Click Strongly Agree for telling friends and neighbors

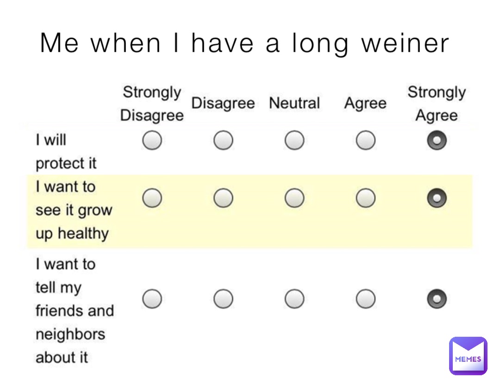click(436, 299)
